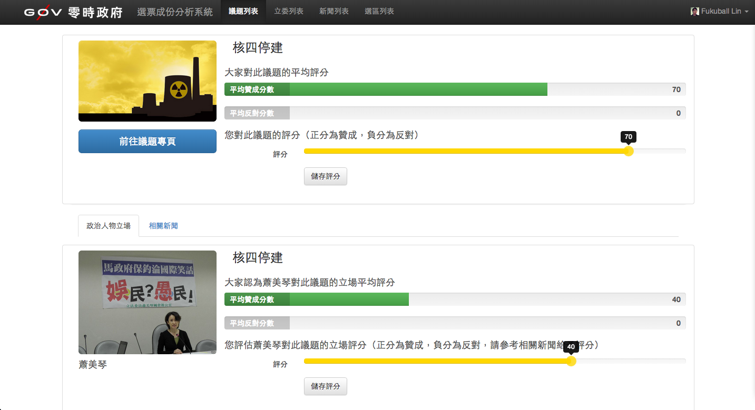Click the 您對此議題的評分 instruction text

(322, 135)
